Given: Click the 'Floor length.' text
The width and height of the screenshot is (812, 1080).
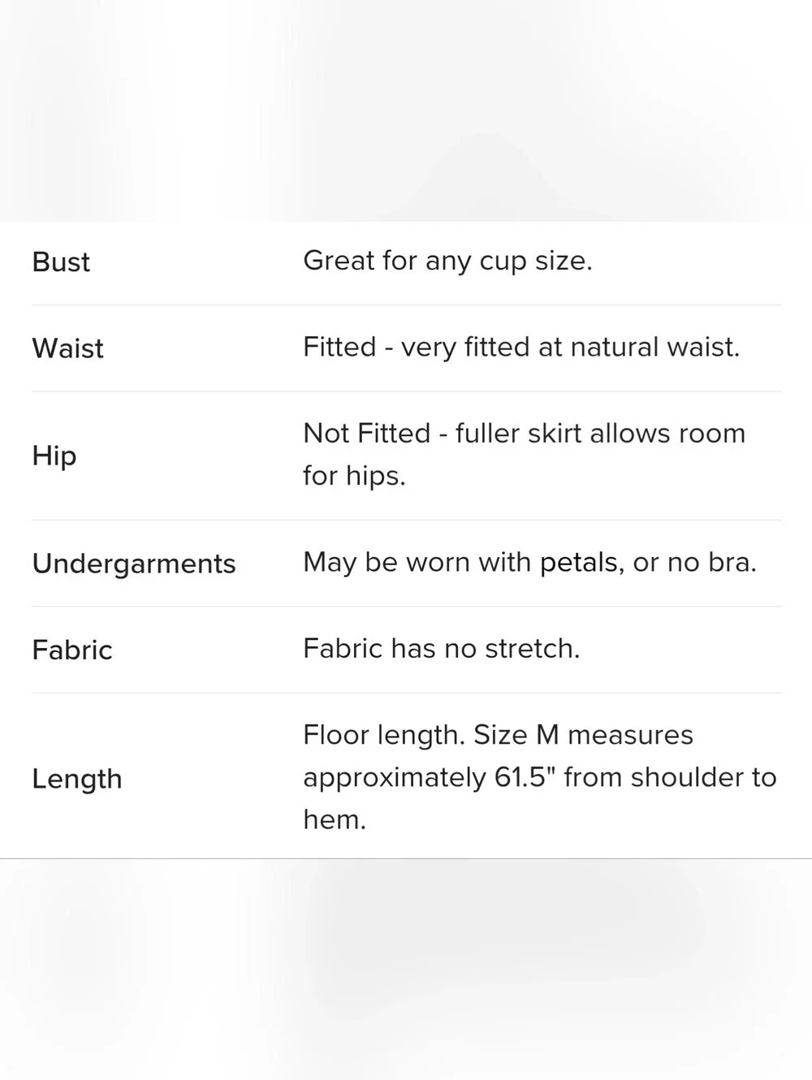Looking at the screenshot, I should [x=384, y=735].
